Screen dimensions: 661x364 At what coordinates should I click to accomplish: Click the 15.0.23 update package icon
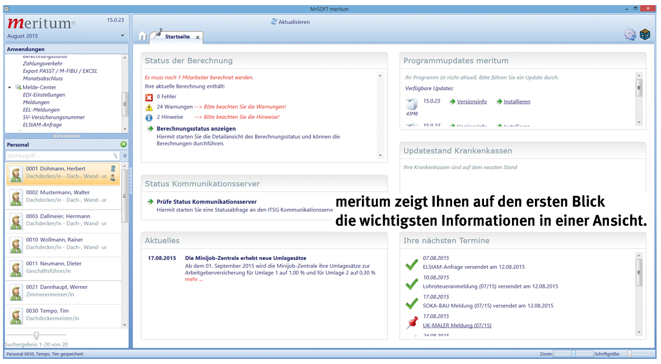[412, 104]
